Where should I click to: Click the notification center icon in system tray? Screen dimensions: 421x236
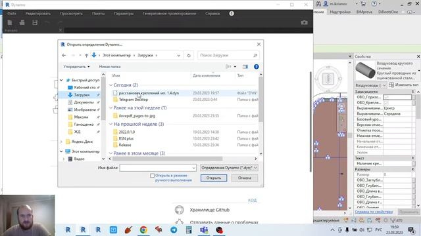[411, 230]
